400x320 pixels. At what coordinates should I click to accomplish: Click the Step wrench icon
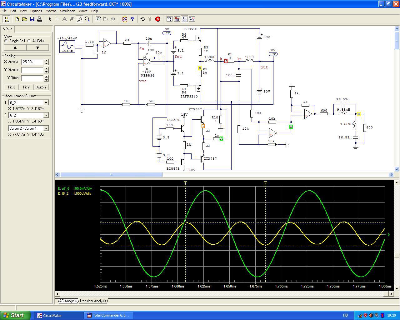pyautogui.click(x=150, y=19)
